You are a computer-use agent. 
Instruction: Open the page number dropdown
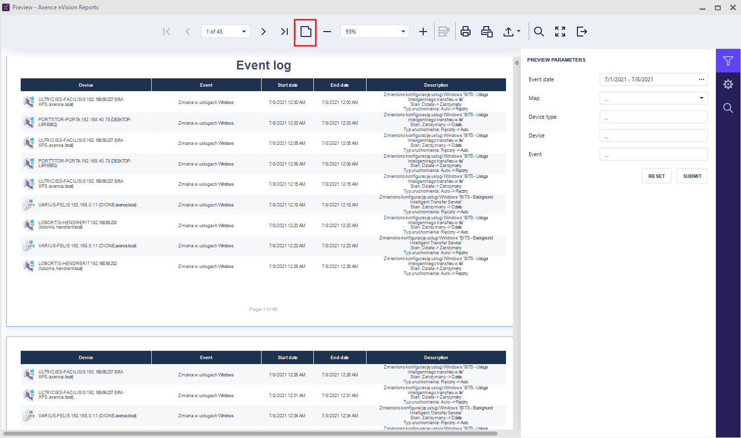tap(244, 32)
